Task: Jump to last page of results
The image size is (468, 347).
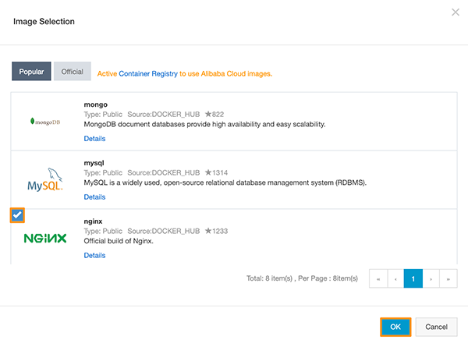Action: point(448,278)
